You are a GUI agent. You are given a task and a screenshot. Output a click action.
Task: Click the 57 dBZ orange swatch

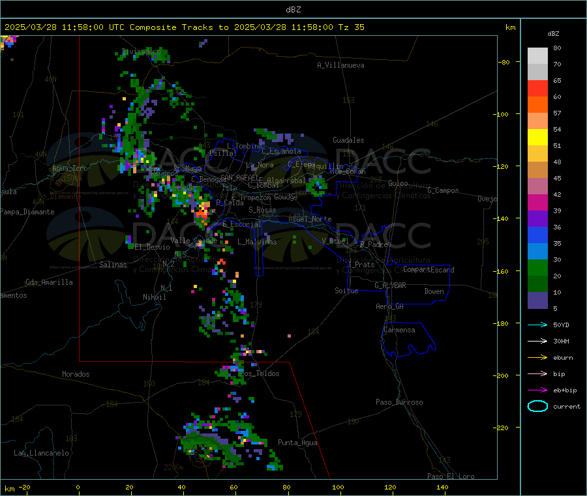pyautogui.click(x=537, y=105)
